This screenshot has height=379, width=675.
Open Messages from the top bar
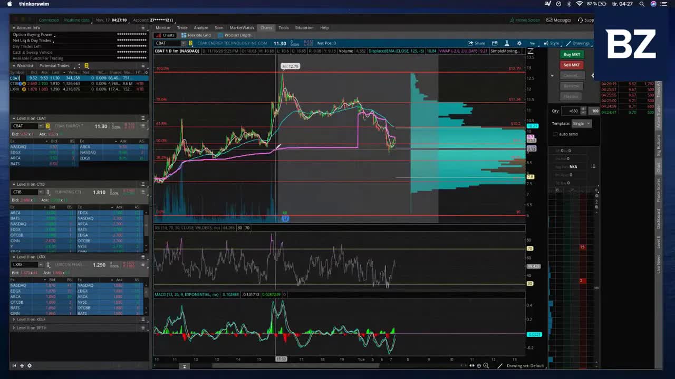[559, 20]
